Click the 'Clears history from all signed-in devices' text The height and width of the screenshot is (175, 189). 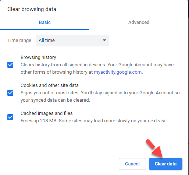coord(97,69)
